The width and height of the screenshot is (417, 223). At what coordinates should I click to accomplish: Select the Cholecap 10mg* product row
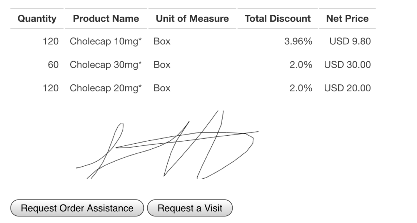[x=106, y=41]
